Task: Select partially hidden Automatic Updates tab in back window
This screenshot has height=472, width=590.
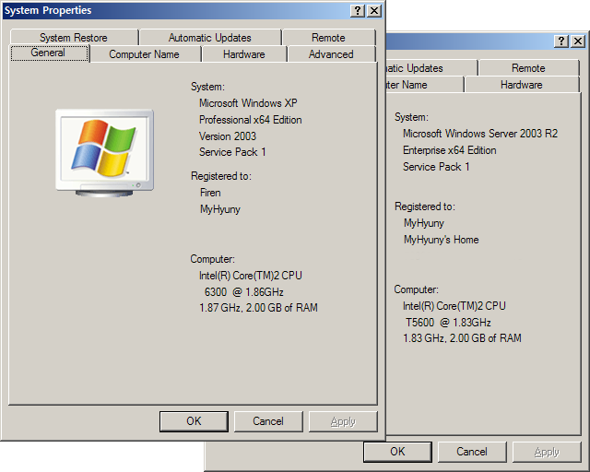Action: (431, 68)
